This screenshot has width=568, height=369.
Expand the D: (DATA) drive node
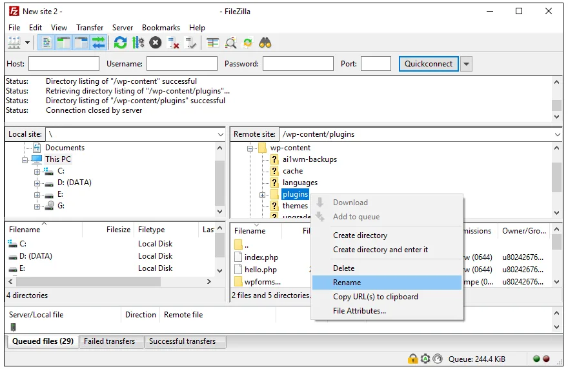coord(37,183)
